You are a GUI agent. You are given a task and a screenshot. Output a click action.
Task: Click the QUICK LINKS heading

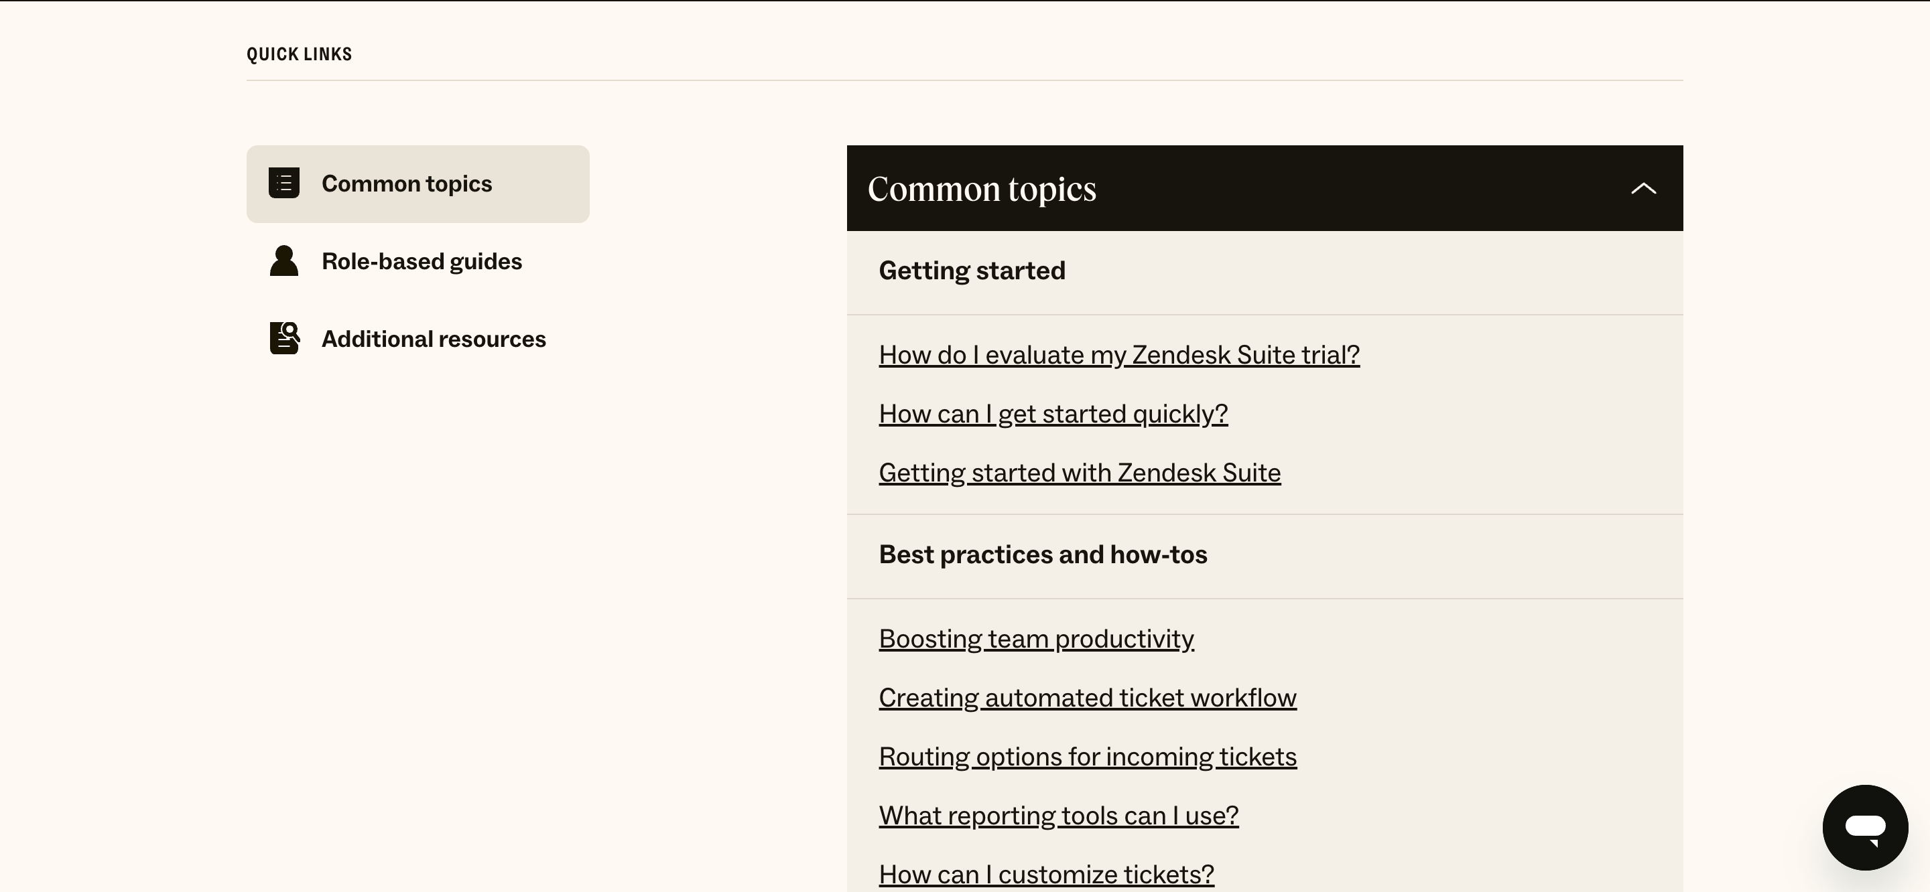tap(298, 53)
